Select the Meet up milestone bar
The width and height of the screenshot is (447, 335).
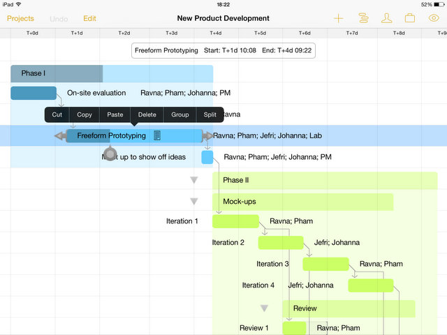point(207,157)
